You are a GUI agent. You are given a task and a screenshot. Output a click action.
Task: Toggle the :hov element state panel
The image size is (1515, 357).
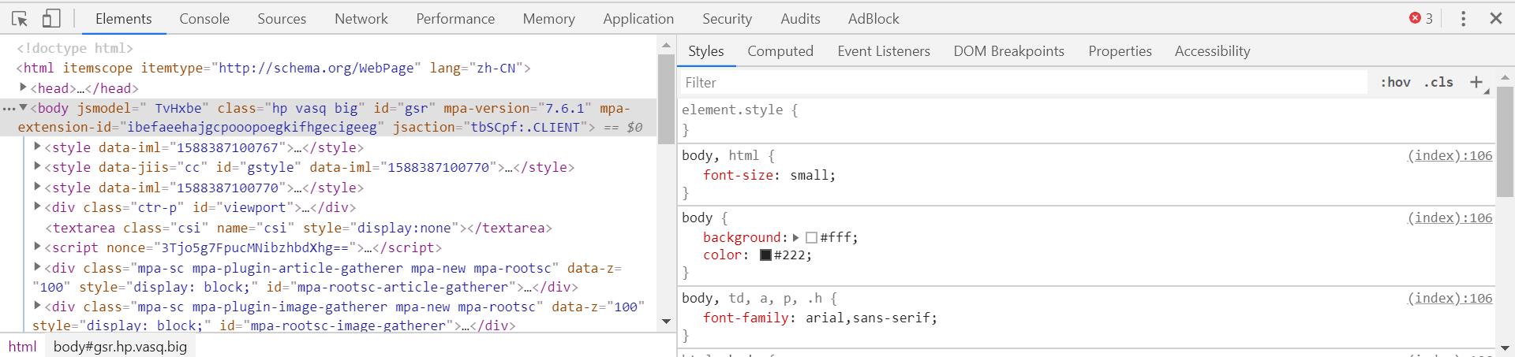point(1395,82)
